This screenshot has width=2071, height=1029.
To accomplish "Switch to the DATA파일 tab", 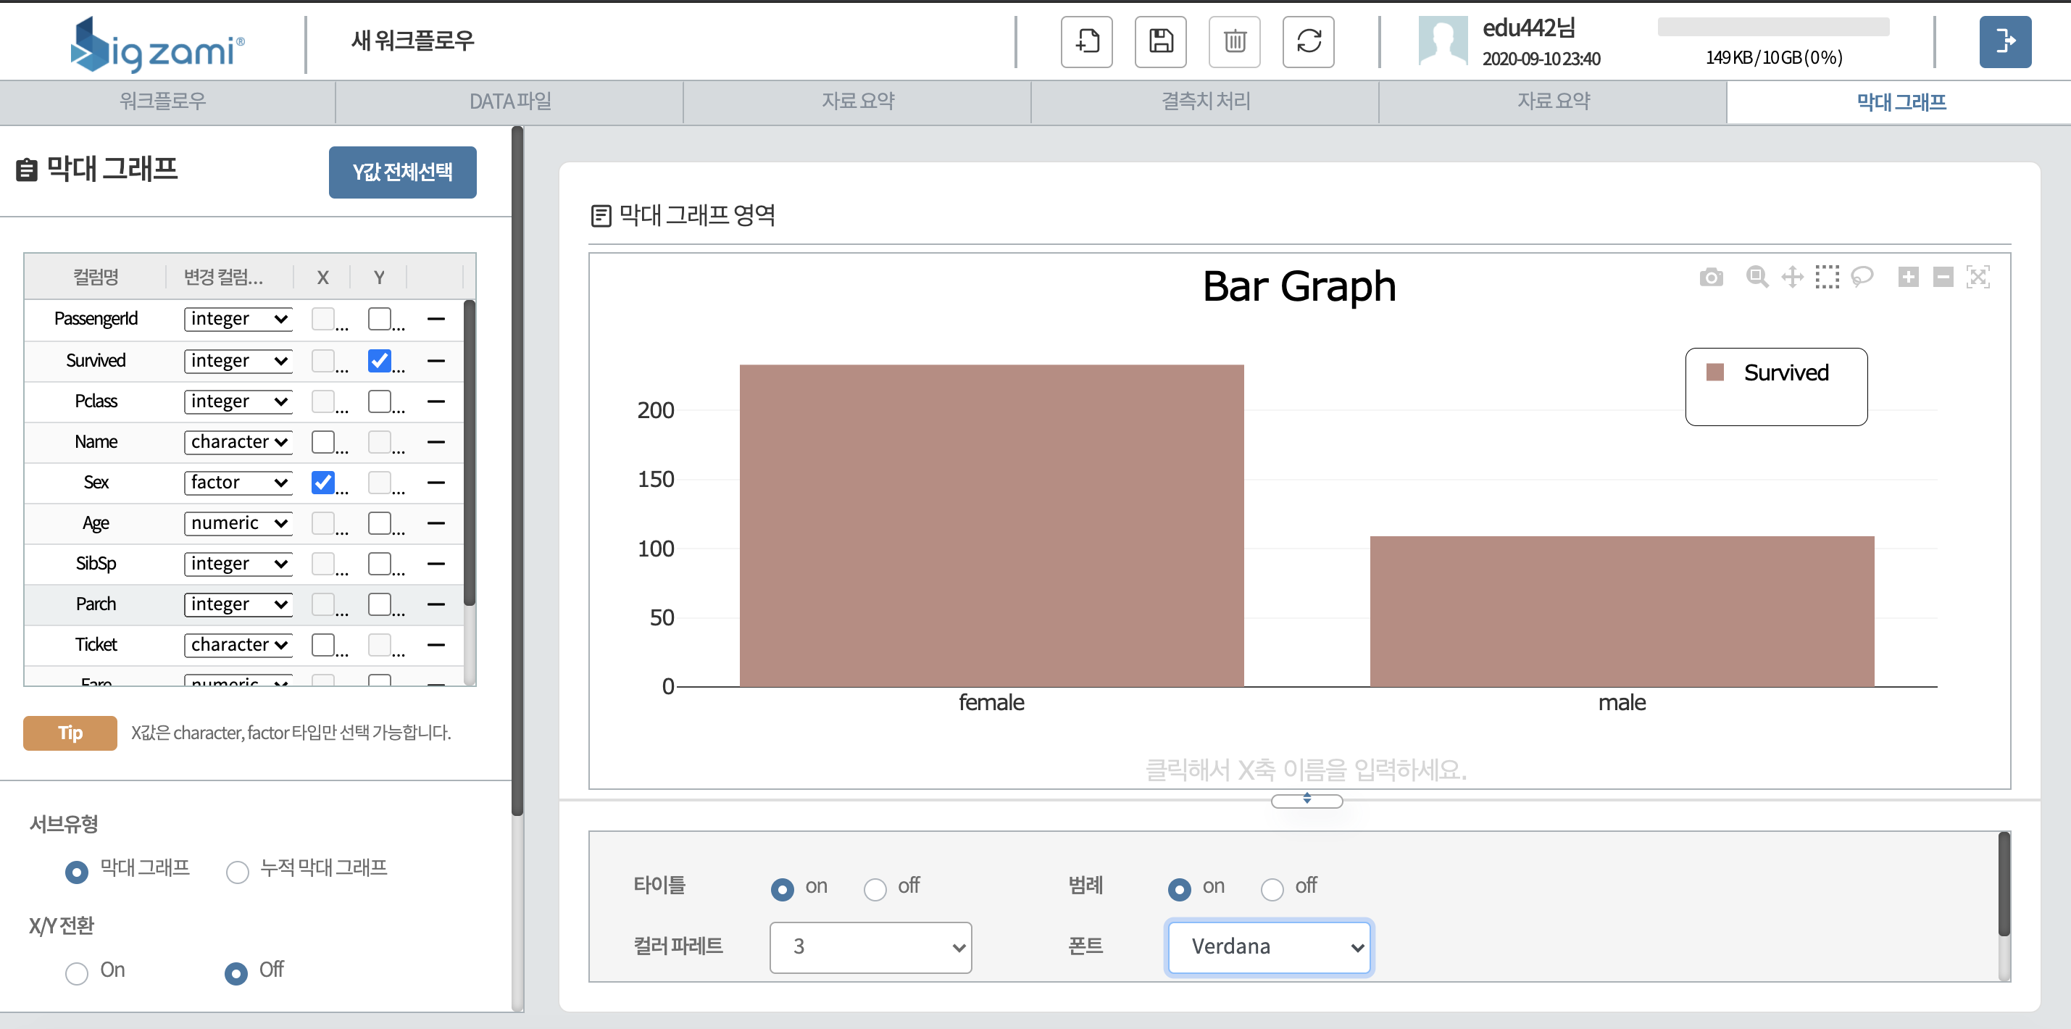I will [509, 102].
